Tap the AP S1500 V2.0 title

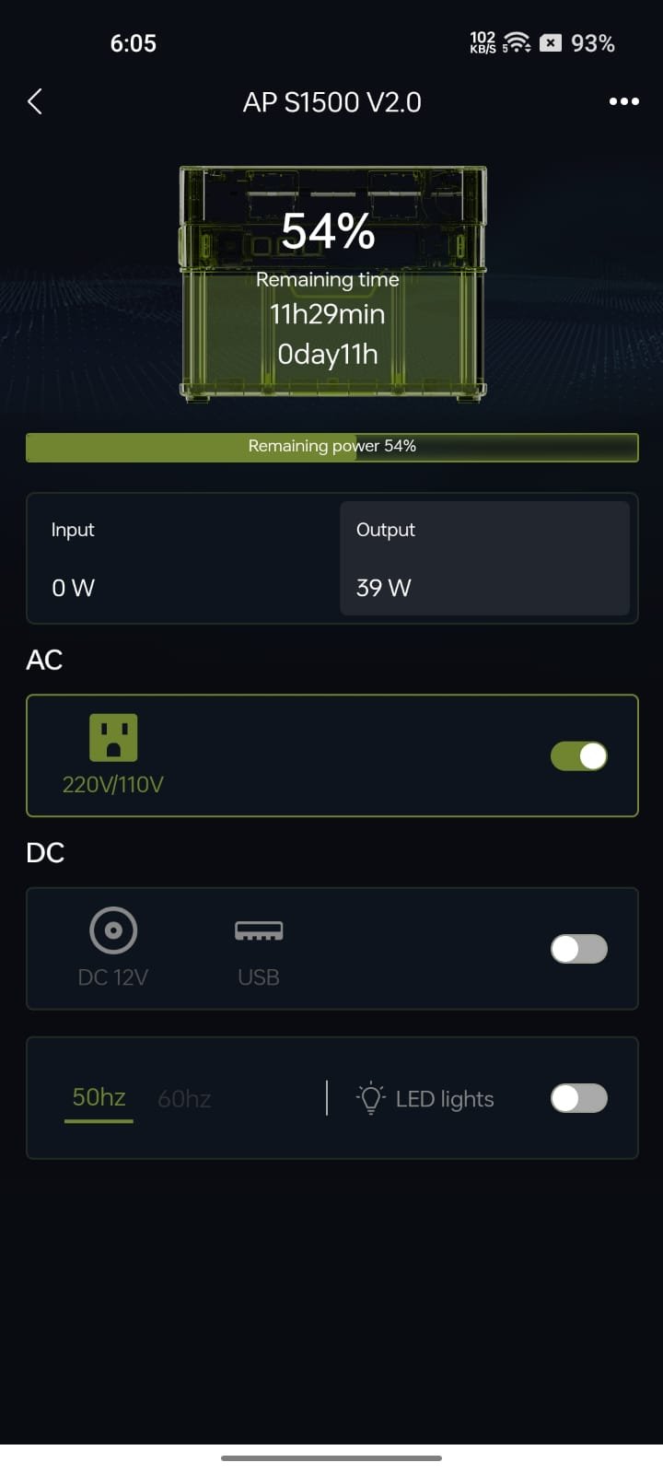point(331,102)
